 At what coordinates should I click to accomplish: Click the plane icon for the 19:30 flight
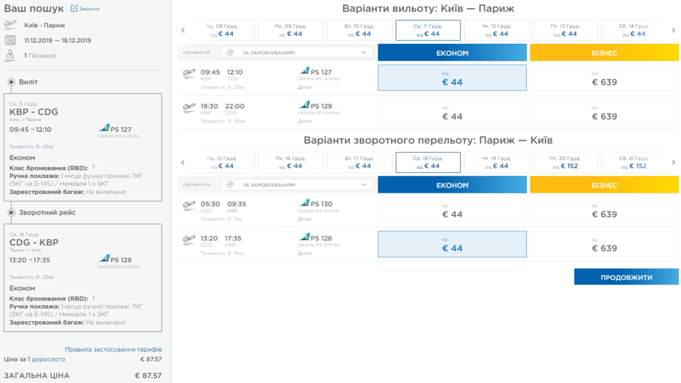(189, 108)
